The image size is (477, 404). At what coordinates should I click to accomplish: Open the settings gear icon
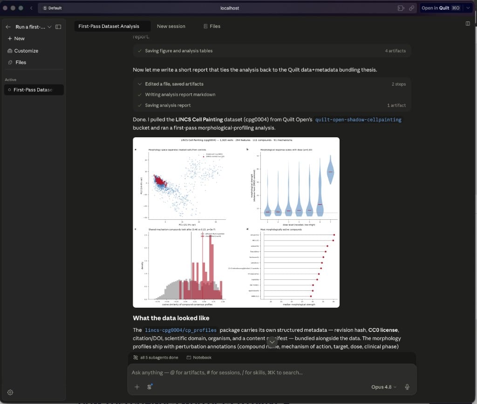10,392
